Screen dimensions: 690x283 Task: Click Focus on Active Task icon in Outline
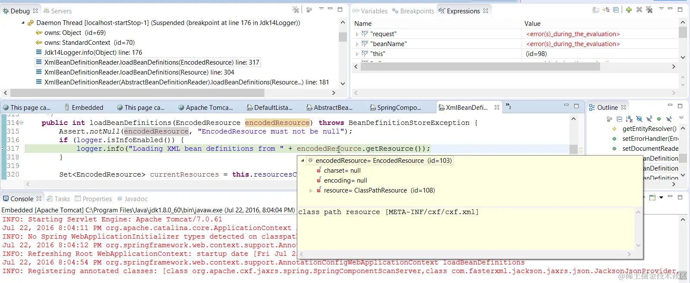(609, 119)
